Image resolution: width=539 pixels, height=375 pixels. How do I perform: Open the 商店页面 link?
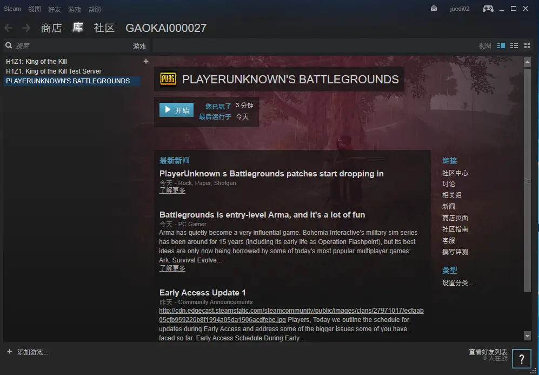455,218
